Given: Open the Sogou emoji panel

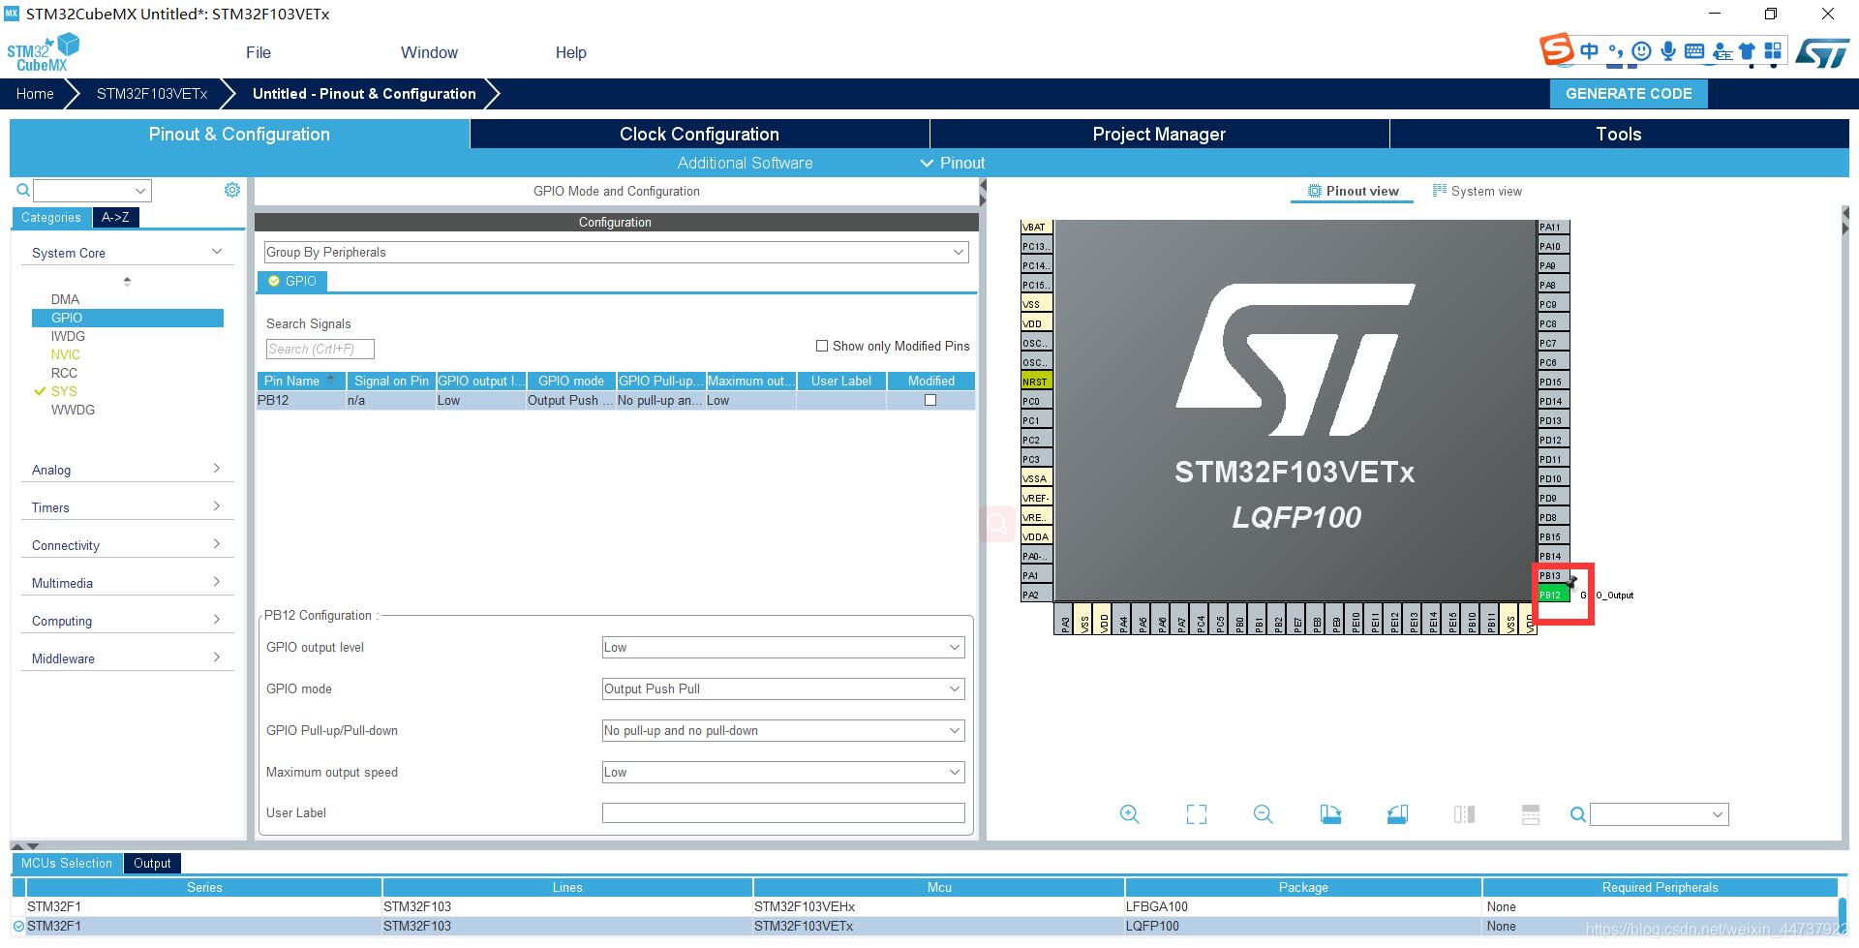Looking at the screenshot, I should tap(1641, 50).
